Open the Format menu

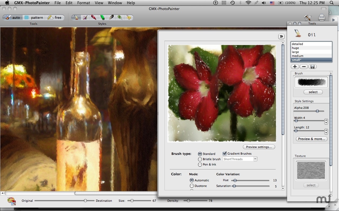pos(83,3)
